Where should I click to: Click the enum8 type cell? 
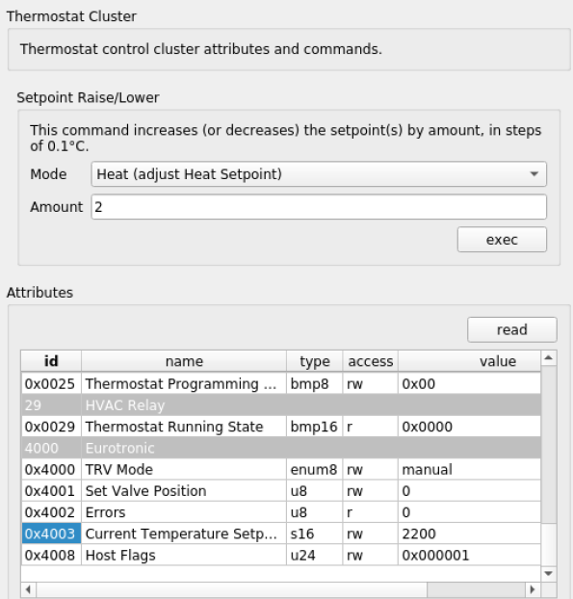pos(314,469)
